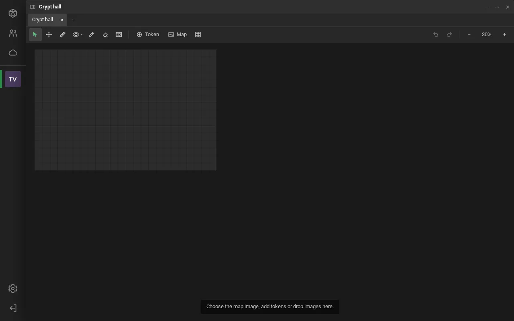Minimize the Crypt hall window

tap(487, 7)
